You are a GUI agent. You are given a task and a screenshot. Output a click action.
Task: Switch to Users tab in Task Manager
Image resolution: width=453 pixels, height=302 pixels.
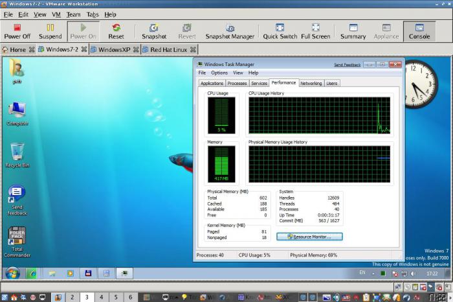point(331,84)
